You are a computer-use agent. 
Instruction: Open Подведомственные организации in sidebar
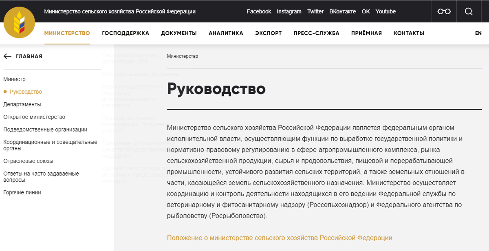point(45,130)
